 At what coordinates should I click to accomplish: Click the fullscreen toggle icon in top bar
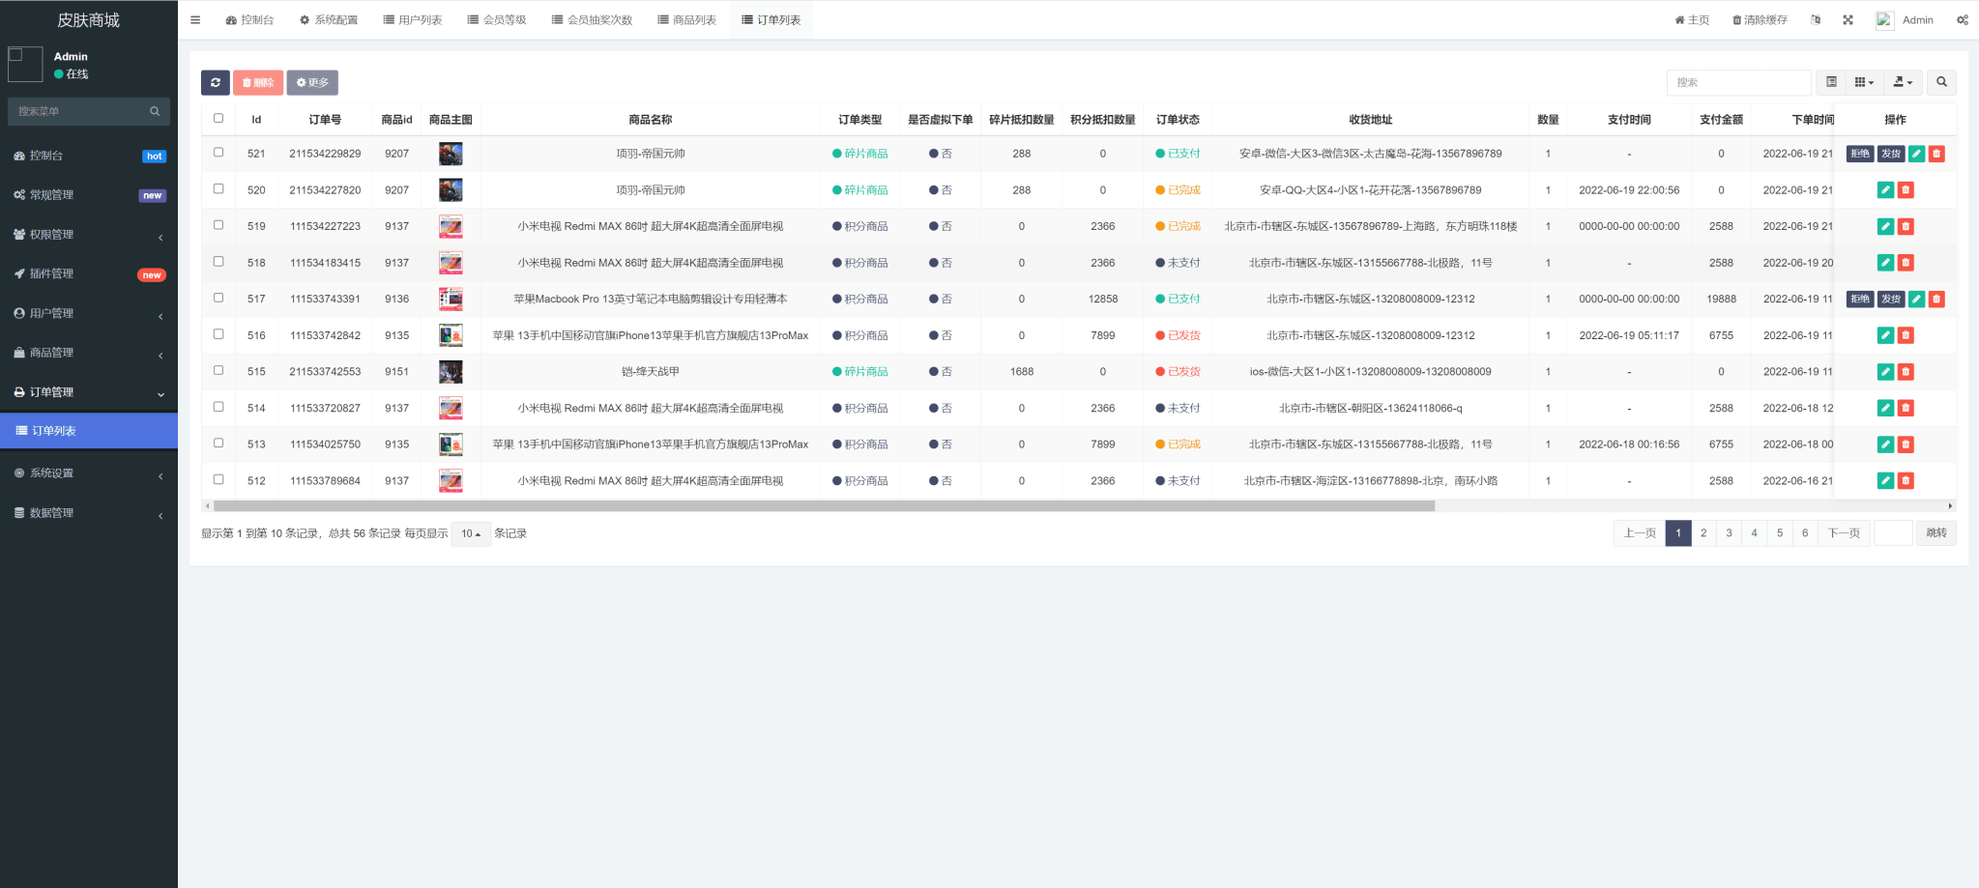[1848, 19]
